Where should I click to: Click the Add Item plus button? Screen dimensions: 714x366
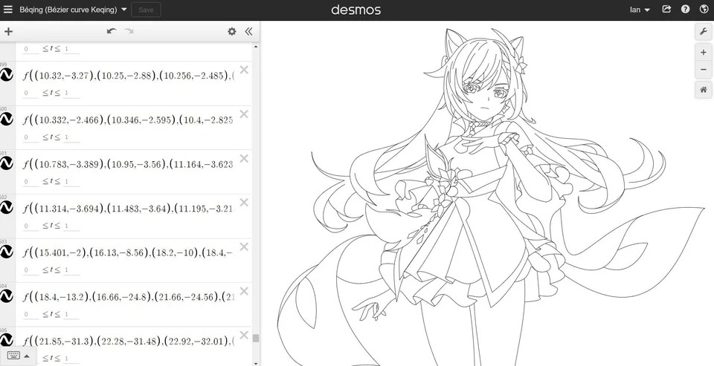click(8, 31)
